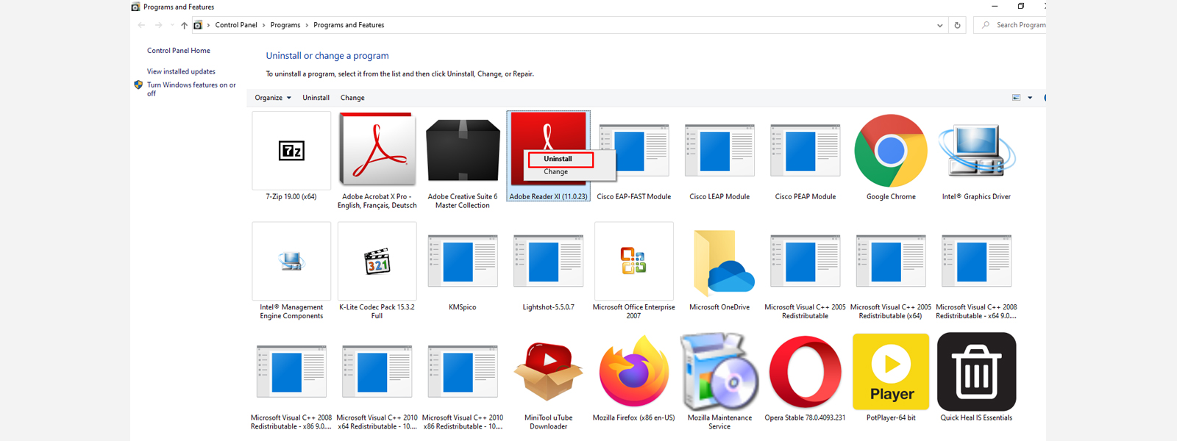Select the Quick Heal IS Essentials icon
Viewport: 1177px width, 441px height.
tap(977, 371)
